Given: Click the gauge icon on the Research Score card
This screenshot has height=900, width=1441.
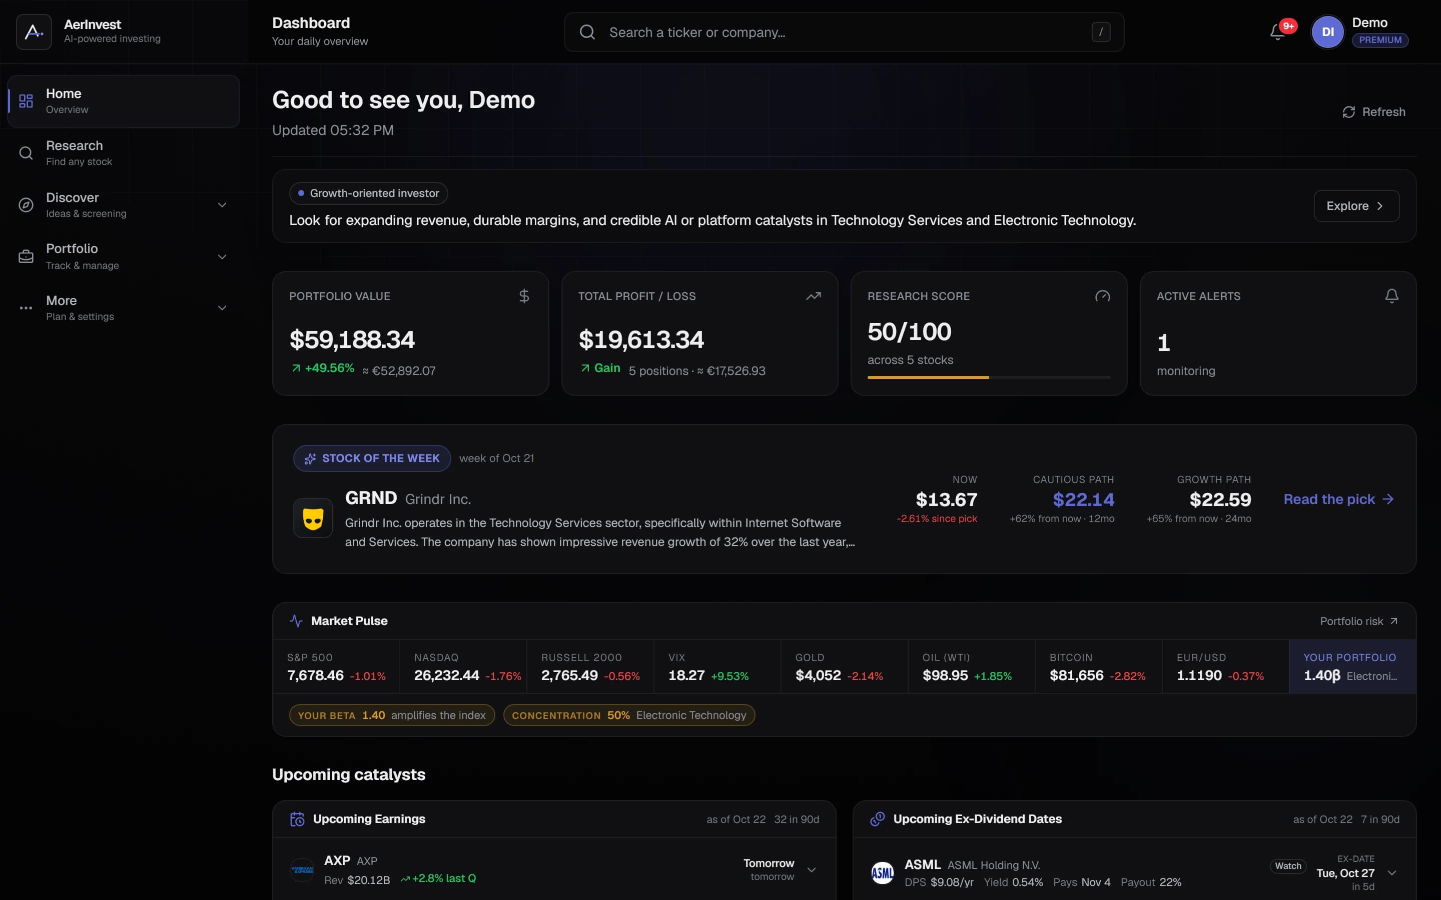Looking at the screenshot, I should 1102,296.
